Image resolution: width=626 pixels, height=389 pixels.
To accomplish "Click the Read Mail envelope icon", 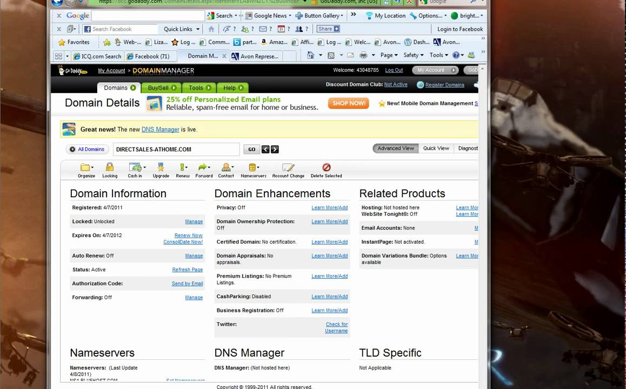I will [x=350, y=55].
